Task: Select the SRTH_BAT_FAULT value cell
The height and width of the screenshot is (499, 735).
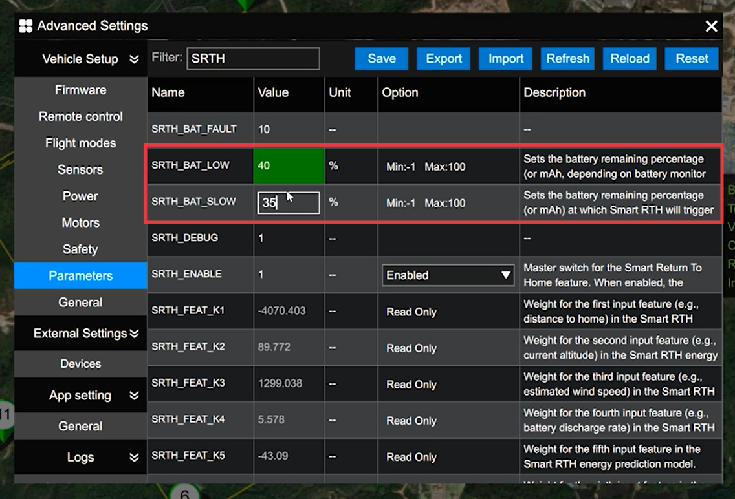Action: click(288, 129)
